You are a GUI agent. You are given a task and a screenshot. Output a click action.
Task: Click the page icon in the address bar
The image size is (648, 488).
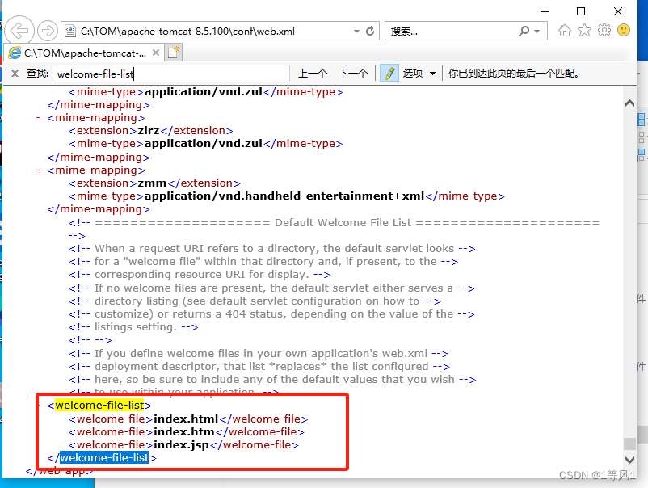pyautogui.click(x=70, y=31)
